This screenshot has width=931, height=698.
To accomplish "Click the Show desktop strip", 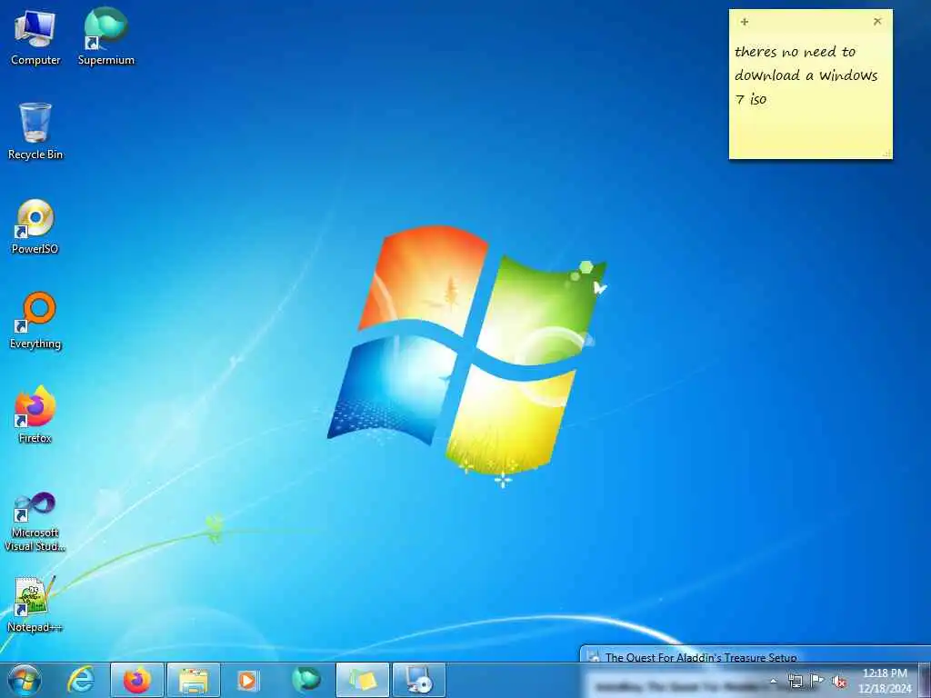I will click(925, 680).
